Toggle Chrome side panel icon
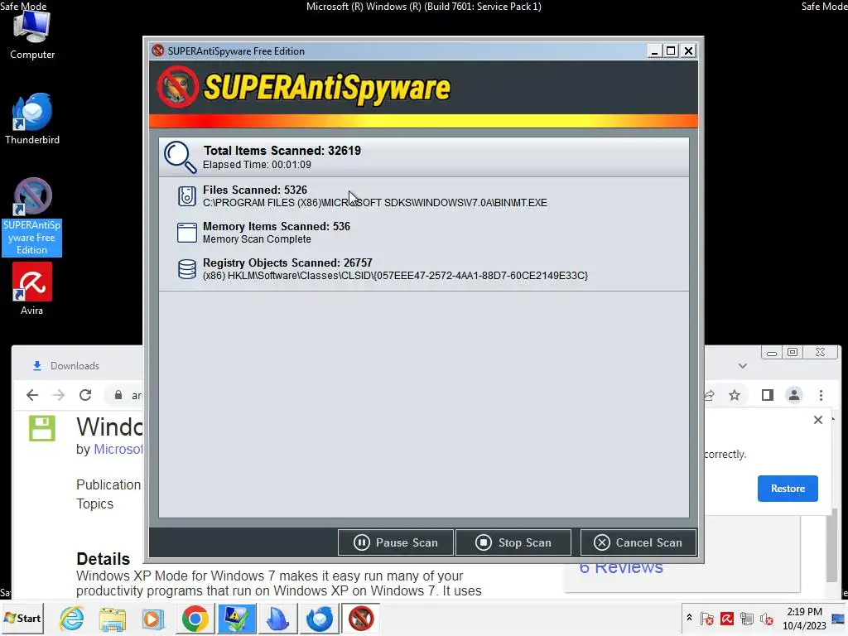The height and width of the screenshot is (636, 848). click(767, 395)
